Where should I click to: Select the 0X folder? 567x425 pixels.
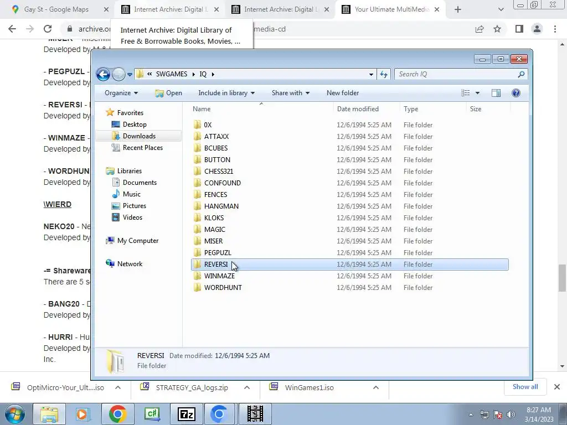pos(208,125)
